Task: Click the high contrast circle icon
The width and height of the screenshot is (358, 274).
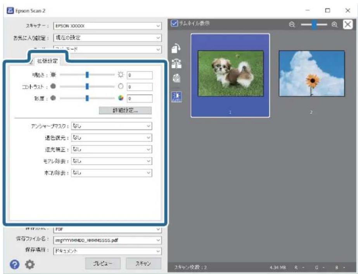Action: click(121, 86)
